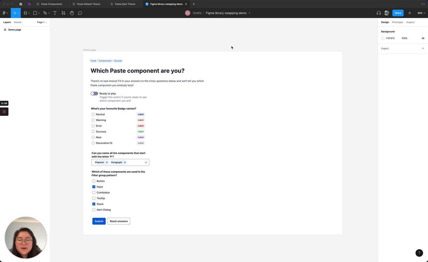Open the Components breadcrumb link
428x262 pixels.
click(x=105, y=60)
